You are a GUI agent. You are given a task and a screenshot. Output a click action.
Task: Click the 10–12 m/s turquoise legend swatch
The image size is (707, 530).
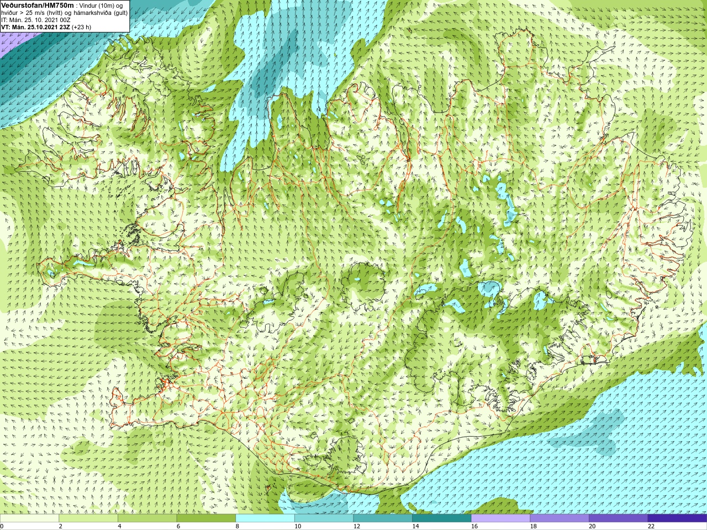(324, 518)
